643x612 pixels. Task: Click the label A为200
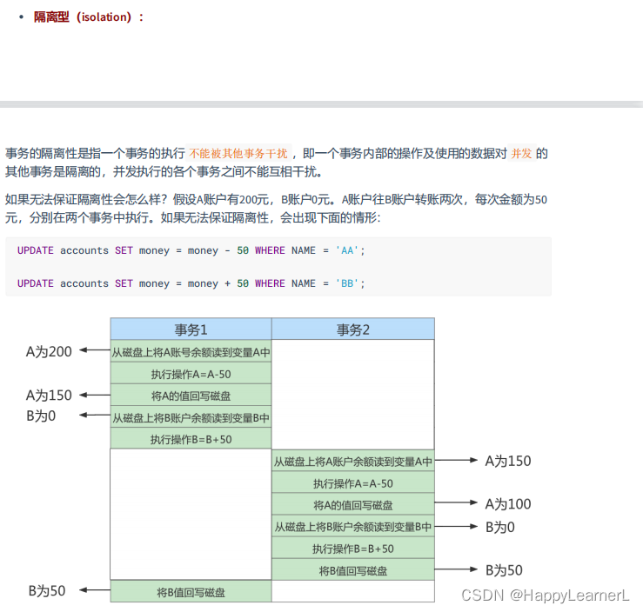[49, 351]
